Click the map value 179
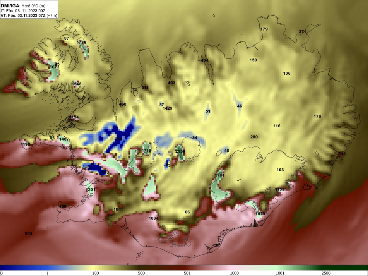Viewport: 368px width, 276px height. click(264, 29)
